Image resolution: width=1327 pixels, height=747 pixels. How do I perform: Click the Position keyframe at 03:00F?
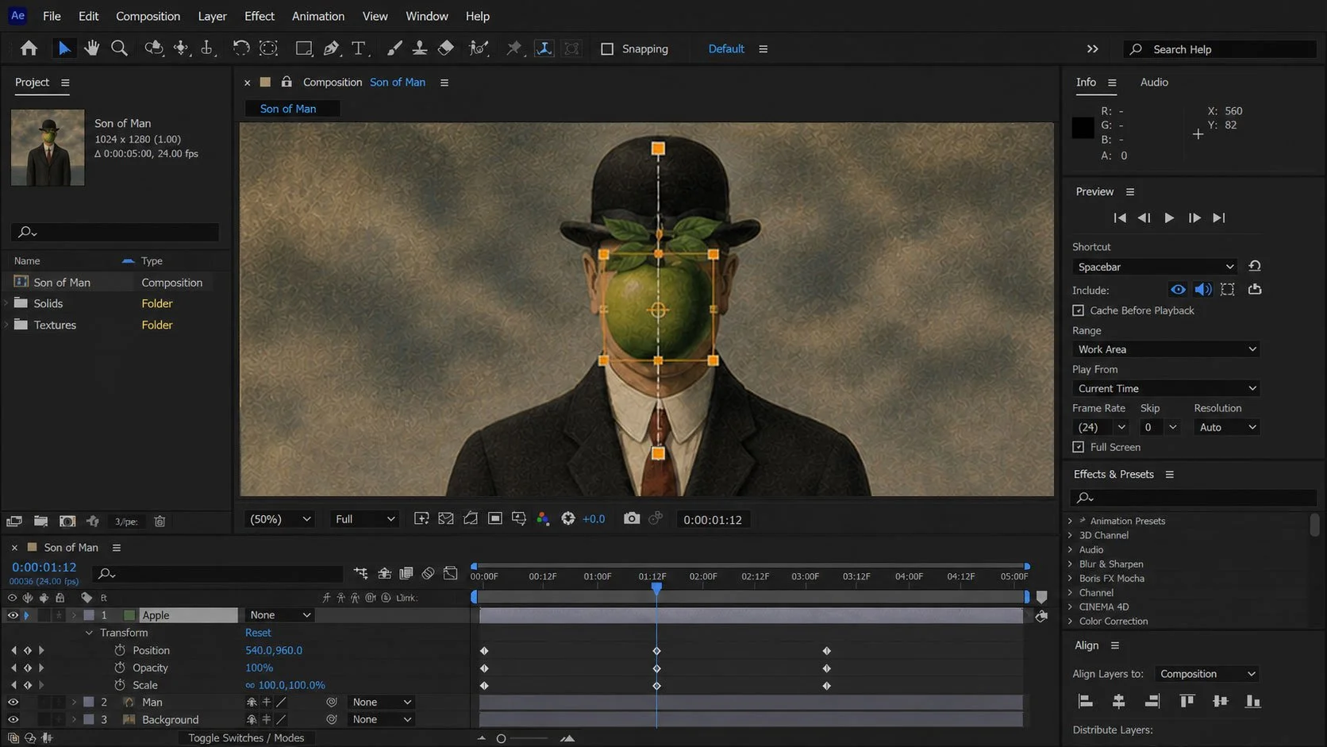[x=827, y=651]
